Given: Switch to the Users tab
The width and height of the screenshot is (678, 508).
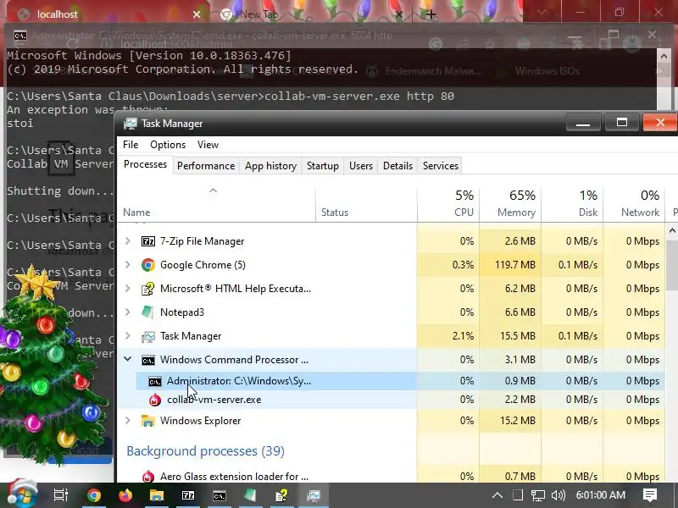Looking at the screenshot, I should point(361,166).
